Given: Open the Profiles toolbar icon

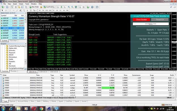Looking at the screenshot, I should [x=7, y=7].
